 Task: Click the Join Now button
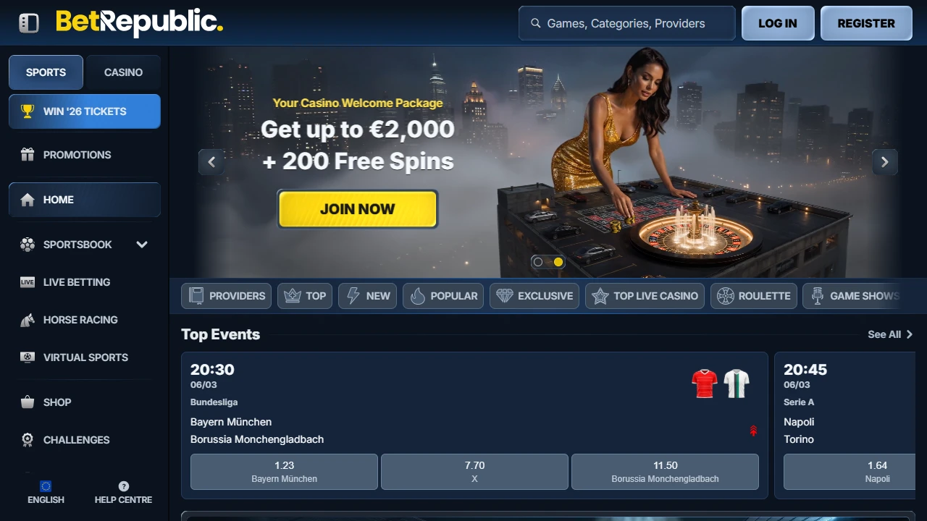(x=358, y=209)
